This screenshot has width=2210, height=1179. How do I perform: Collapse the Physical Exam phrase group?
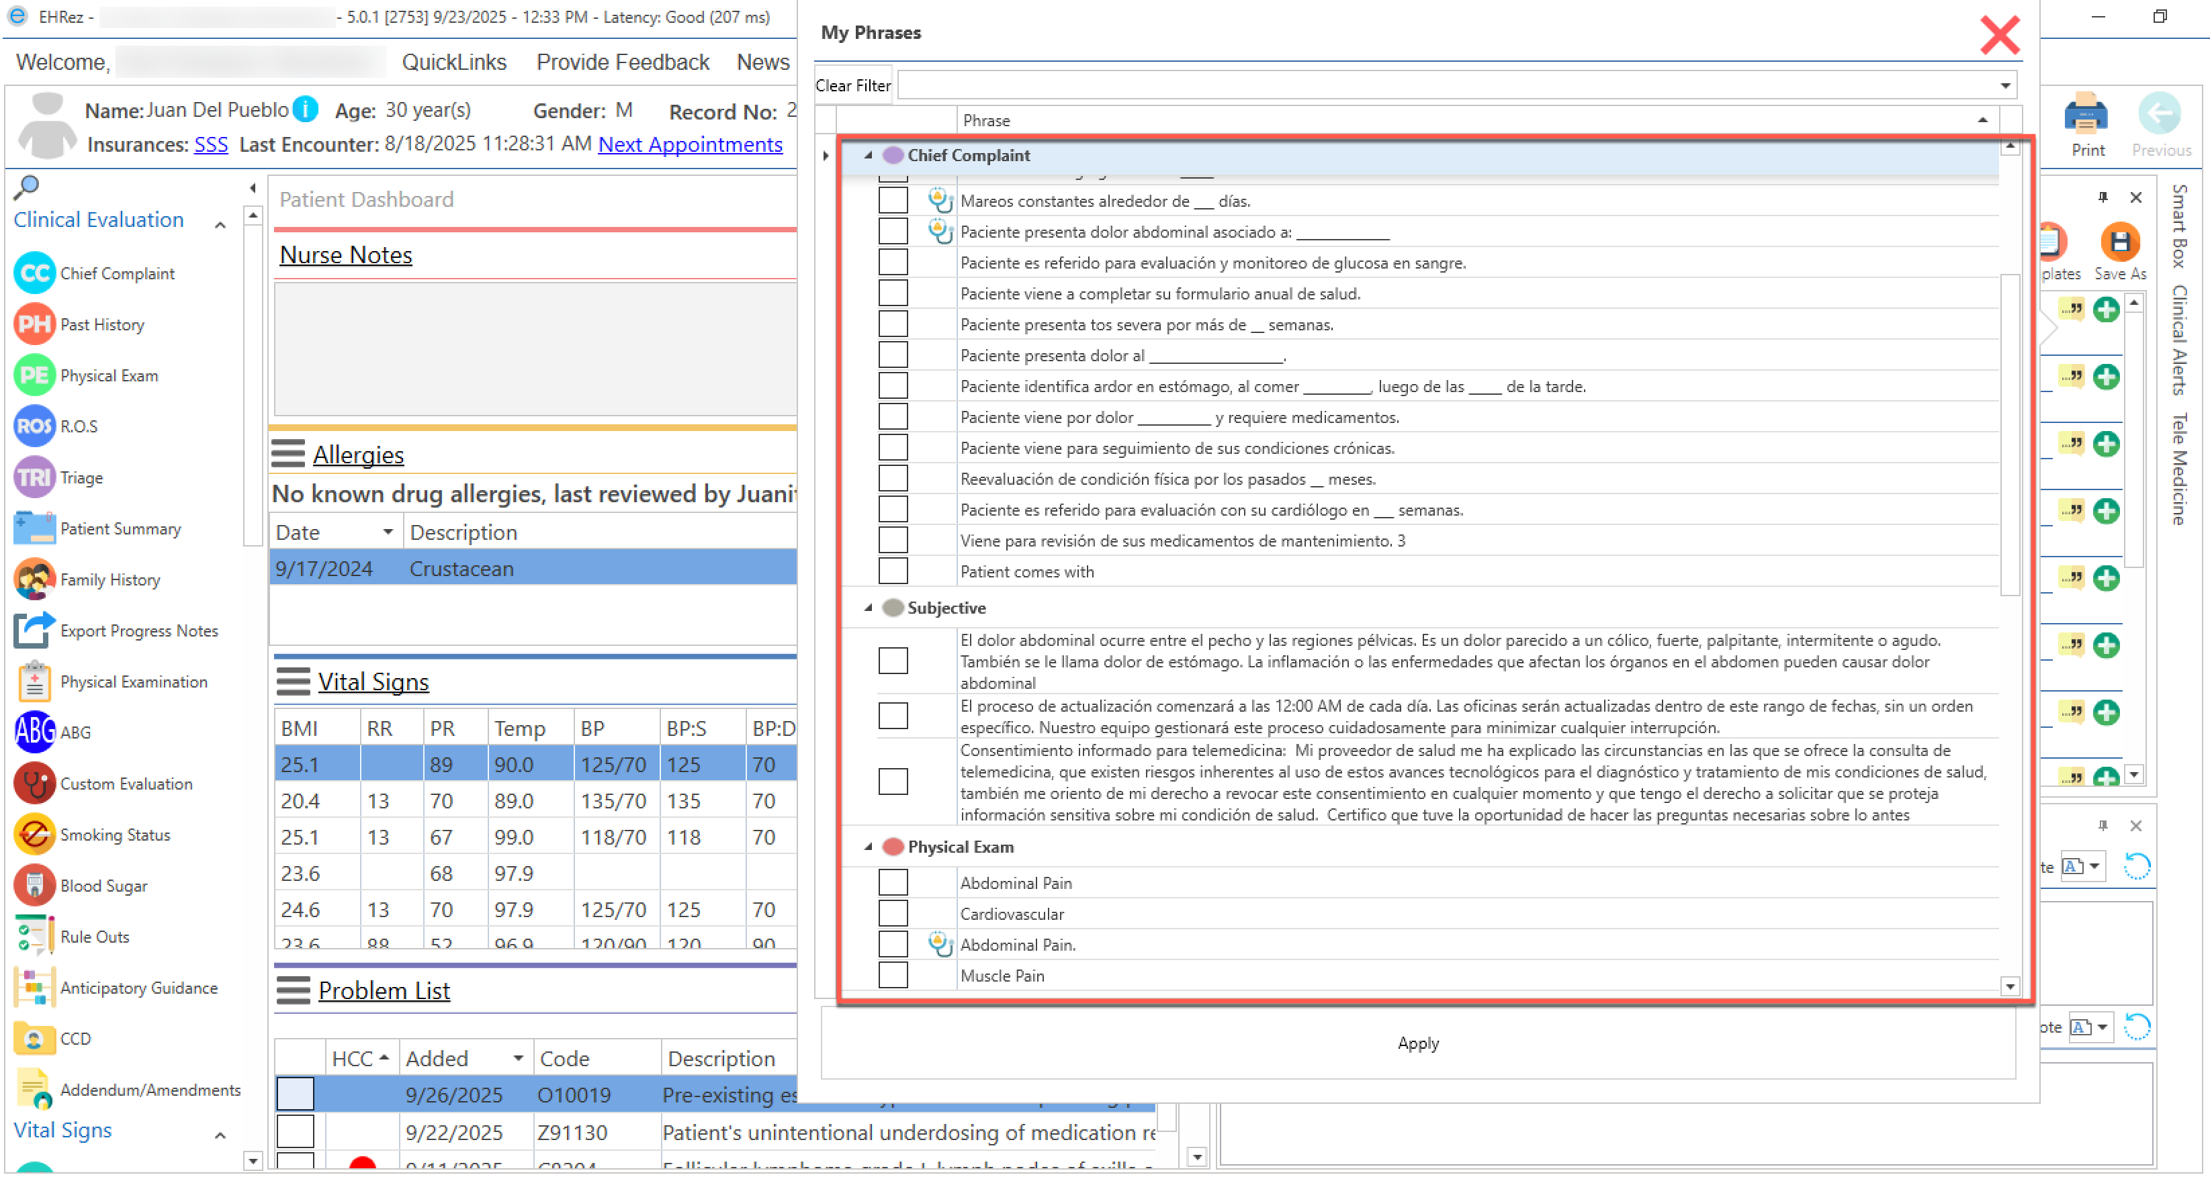coord(868,847)
